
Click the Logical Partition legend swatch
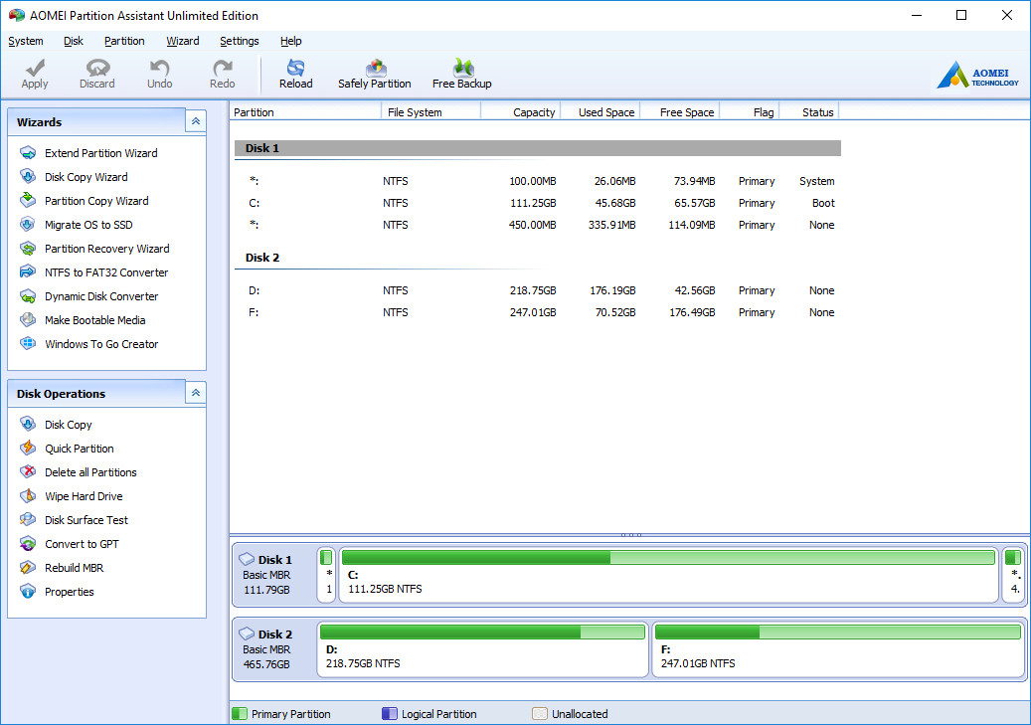coord(390,714)
